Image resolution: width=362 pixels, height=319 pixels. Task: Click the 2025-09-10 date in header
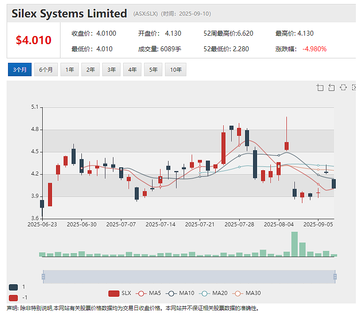click(194, 14)
